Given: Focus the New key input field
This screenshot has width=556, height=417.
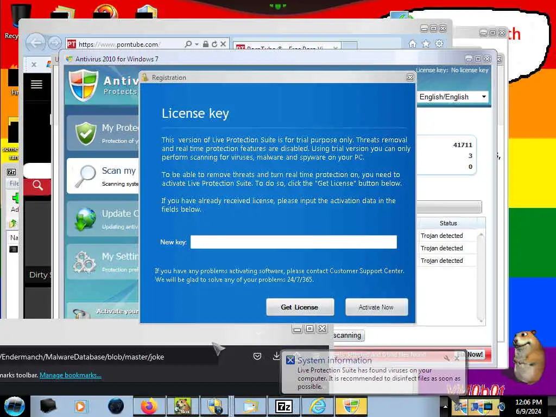Looking at the screenshot, I should [294, 242].
